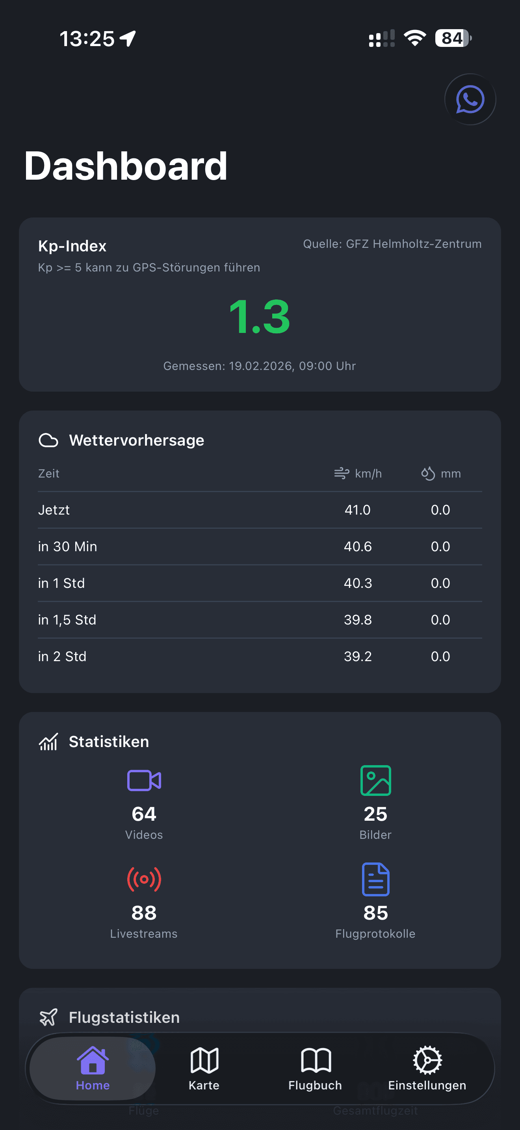Tap the red Livestreams broadcast icon
This screenshot has width=520, height=1130.
pos(144,879)
